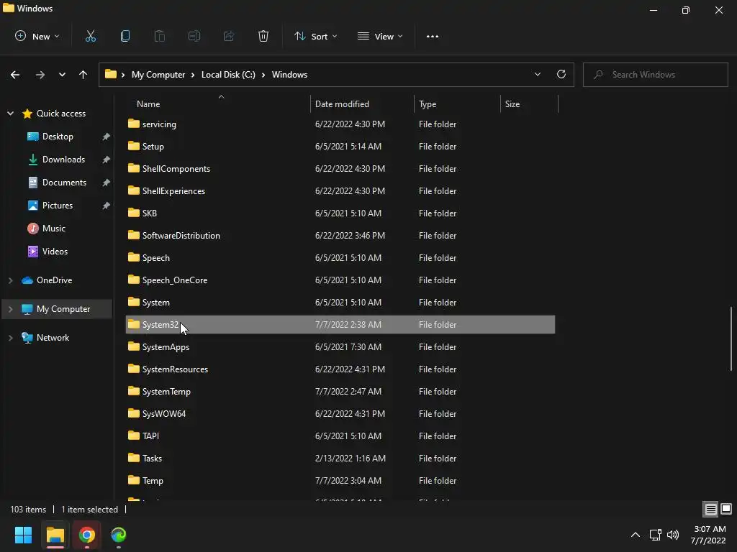Image resolution: width=737 pixels, height=552 pixels.
Task: Select the Tasks folder
Action: coord(340,459)
